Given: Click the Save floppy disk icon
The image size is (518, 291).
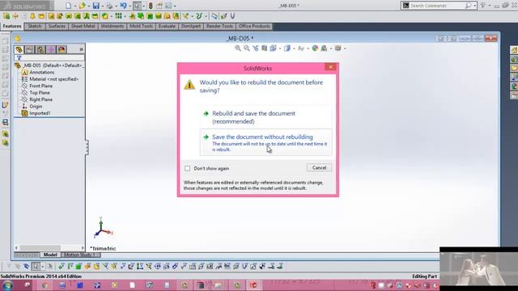Looking at the screenshot, I should click(96, 6).
